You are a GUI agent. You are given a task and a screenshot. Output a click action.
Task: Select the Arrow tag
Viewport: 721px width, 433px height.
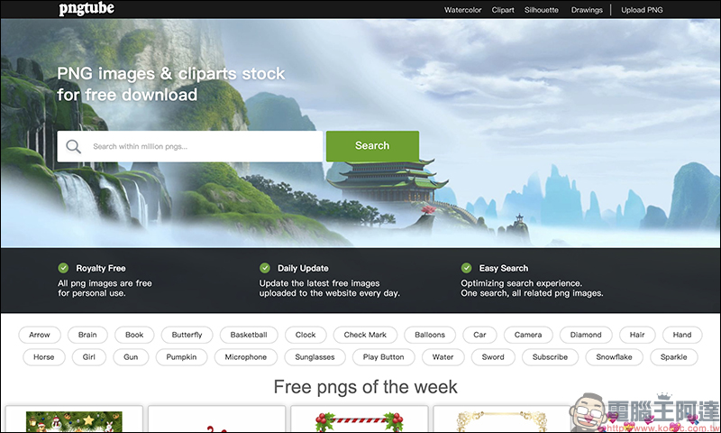click(x=40, y=335)
